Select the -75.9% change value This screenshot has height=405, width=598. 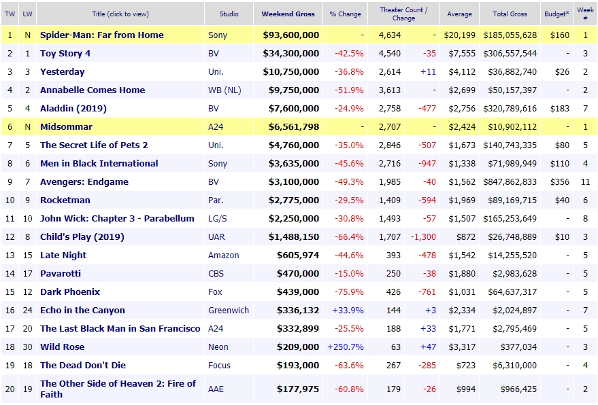point(349,292)
